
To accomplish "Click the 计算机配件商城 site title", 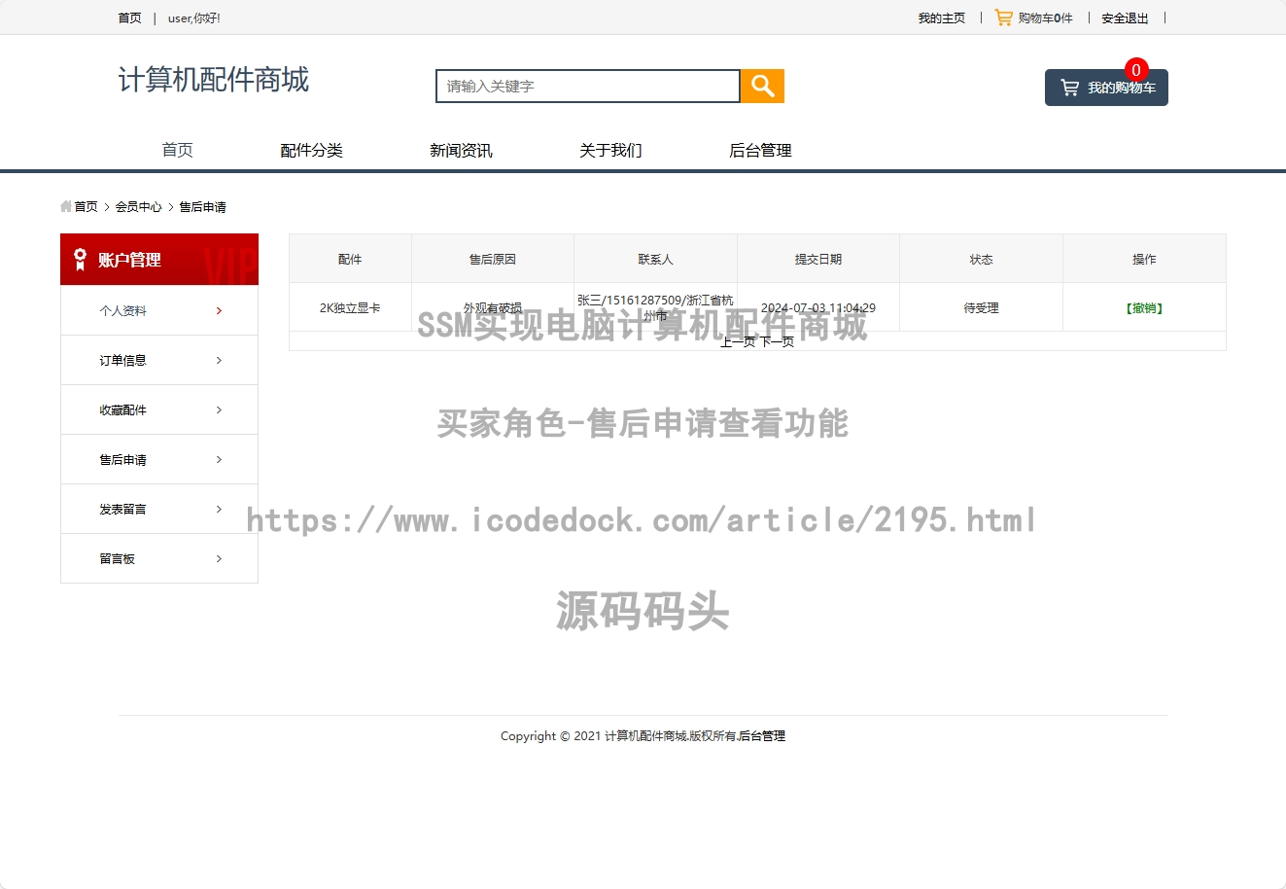I will tap(214, 80).
